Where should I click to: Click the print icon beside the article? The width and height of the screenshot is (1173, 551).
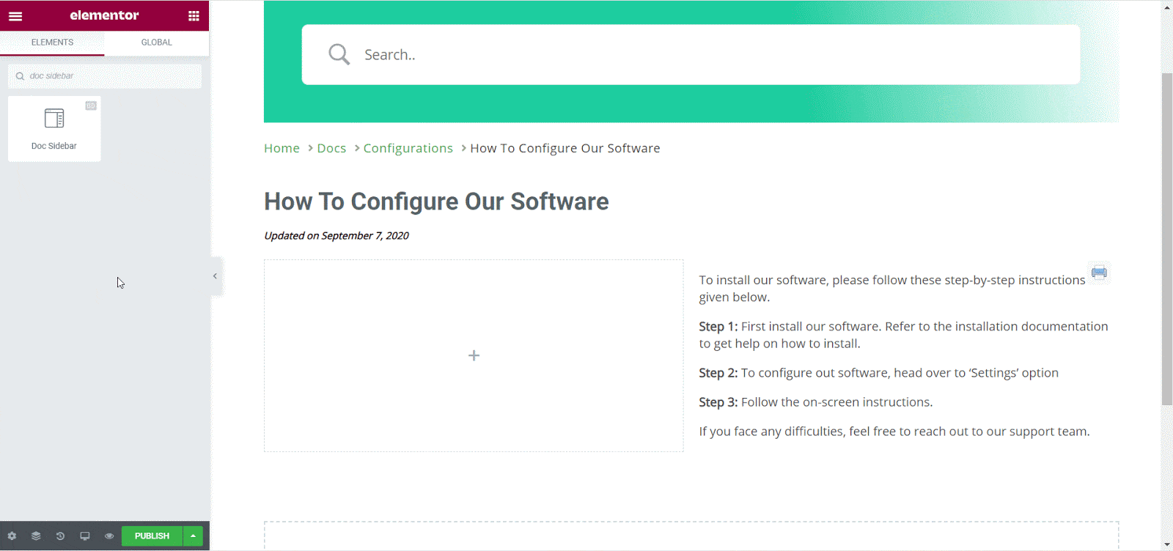click(1099, 273)
